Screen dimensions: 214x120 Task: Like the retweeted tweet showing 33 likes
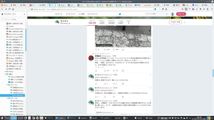[x=114, y=71]
